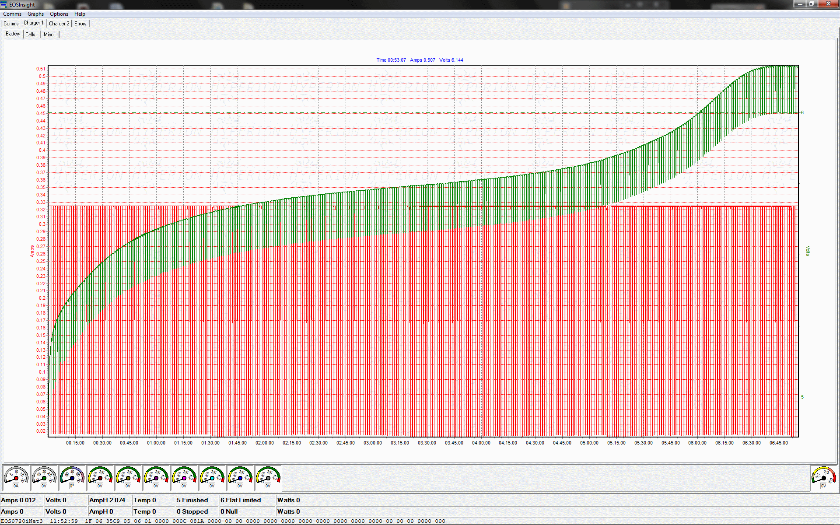
Task: Open the Graphs menu
Action: point(35,14)
